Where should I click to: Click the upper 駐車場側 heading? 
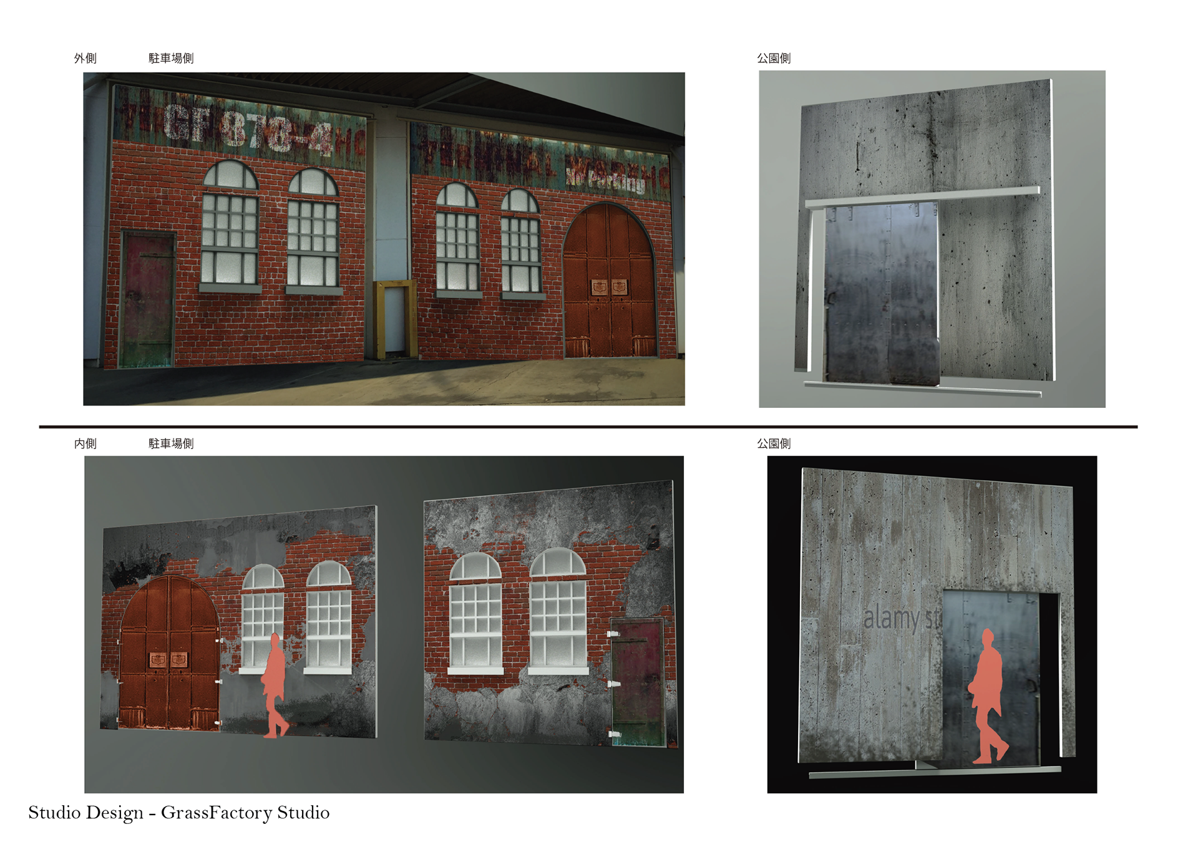click(x=171, y=59)
